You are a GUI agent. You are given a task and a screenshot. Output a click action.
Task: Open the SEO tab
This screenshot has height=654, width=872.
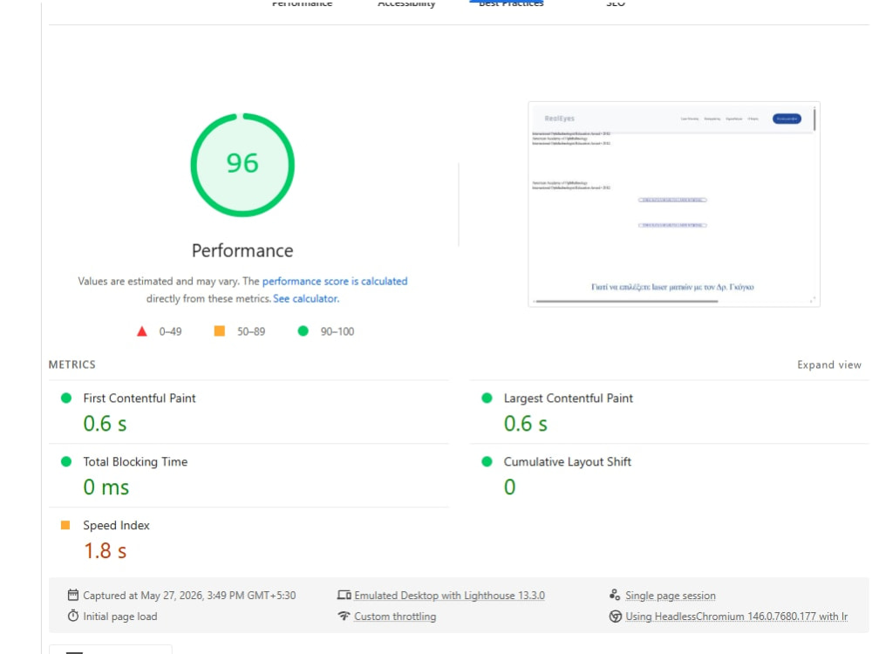pyautogui.click(x=616, y=3)
